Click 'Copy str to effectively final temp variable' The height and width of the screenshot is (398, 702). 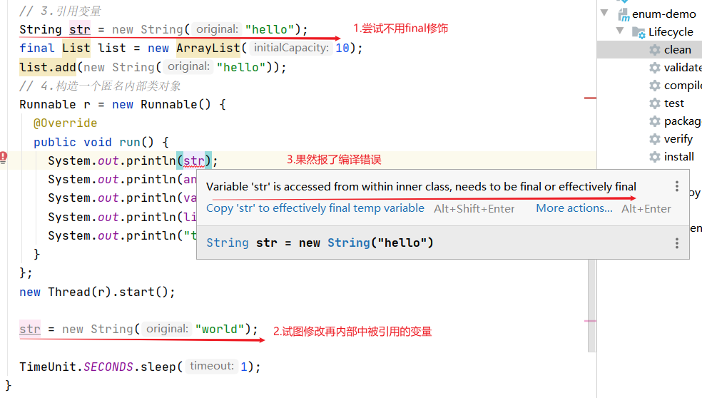point(315,208)
